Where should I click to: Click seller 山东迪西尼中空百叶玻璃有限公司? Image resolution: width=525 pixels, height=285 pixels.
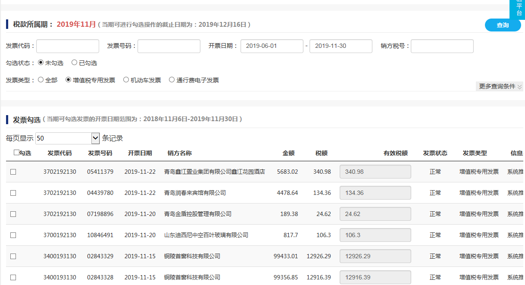[206, 235]
